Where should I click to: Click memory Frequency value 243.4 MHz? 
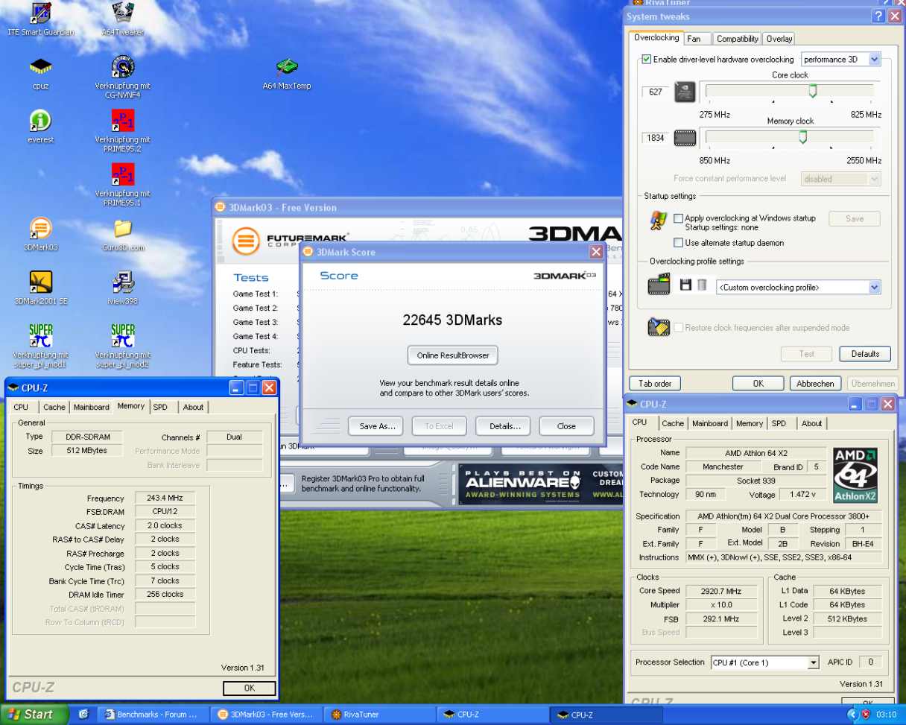click(x=165, y=498)
